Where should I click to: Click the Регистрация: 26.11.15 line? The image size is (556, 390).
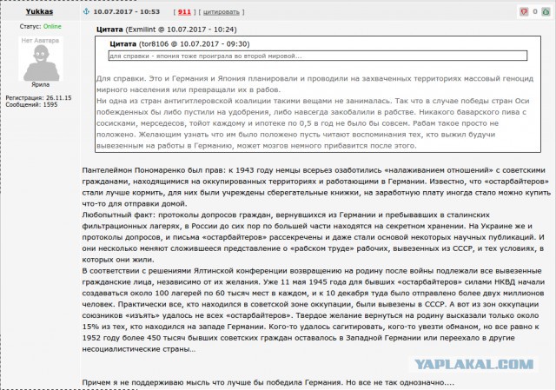click(x=38, y=98)
